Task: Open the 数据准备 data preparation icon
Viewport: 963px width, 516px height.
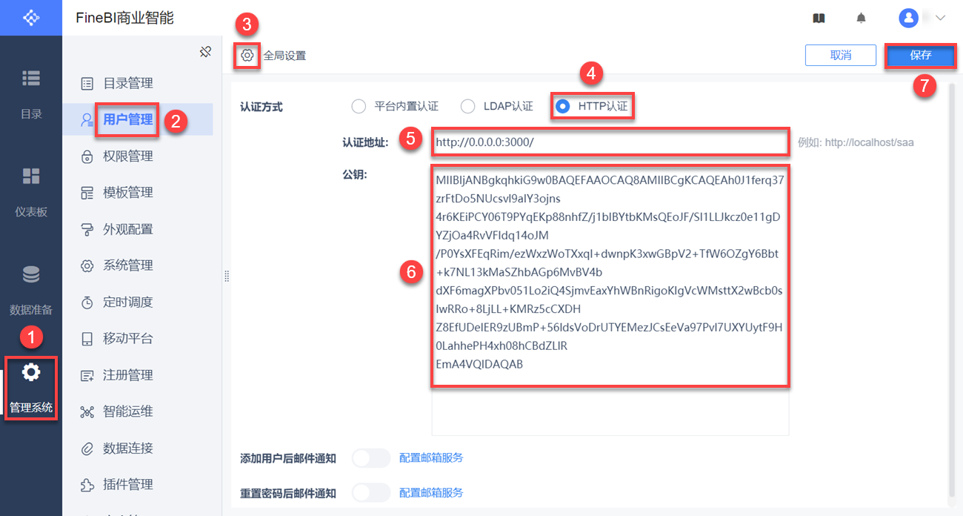Action: (30, 274)
